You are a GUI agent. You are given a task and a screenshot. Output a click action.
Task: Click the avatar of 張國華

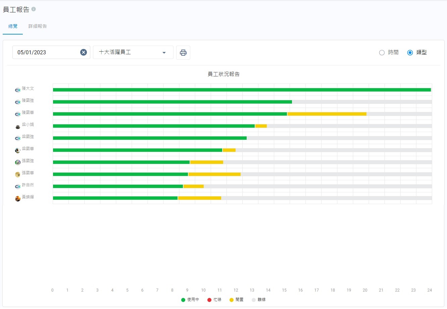click(x=18, y=174)
